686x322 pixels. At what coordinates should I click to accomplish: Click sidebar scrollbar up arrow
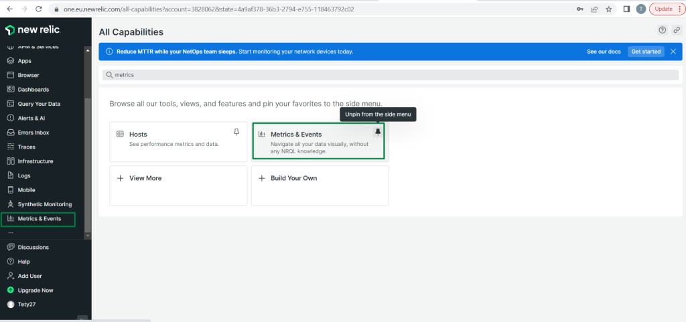pos(88,50)
